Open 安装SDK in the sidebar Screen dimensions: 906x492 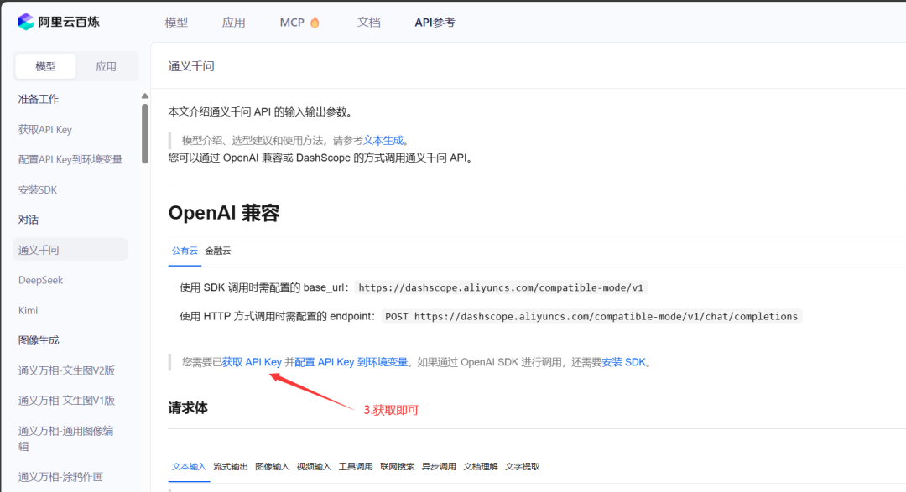coord(38,189)
